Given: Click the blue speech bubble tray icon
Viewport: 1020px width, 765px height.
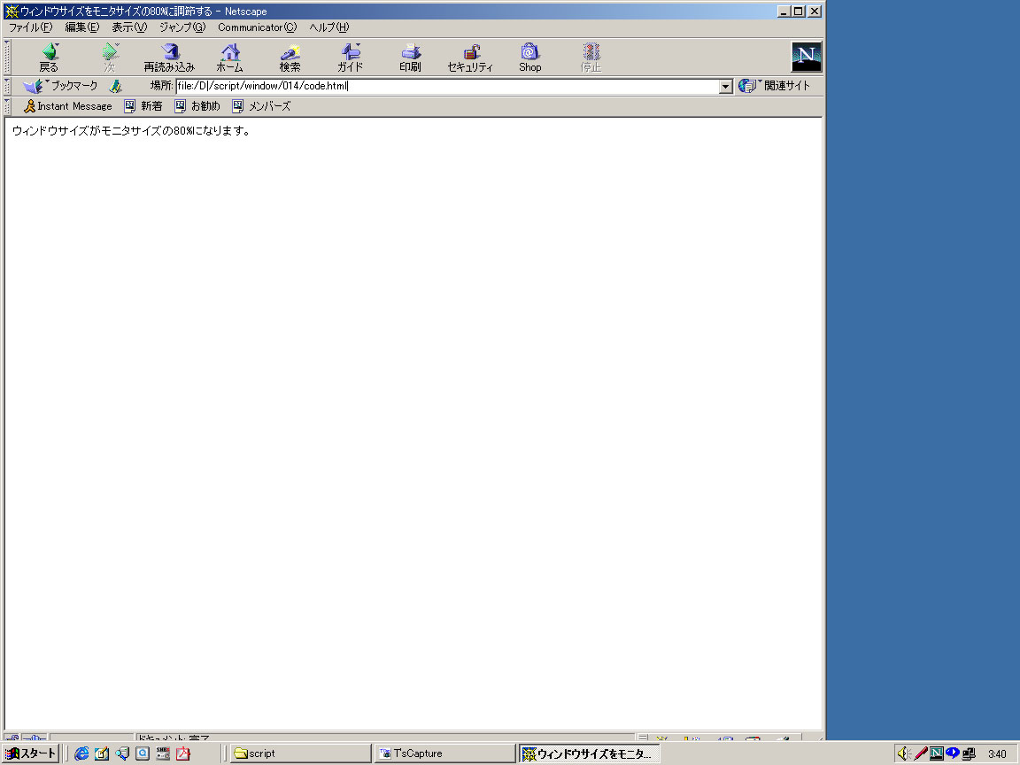Looking at the screenshot, I should point(953,753).
